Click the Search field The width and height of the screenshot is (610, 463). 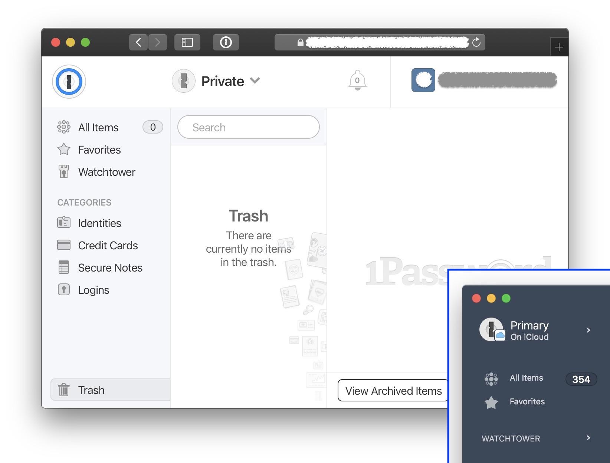click(248, 127)
